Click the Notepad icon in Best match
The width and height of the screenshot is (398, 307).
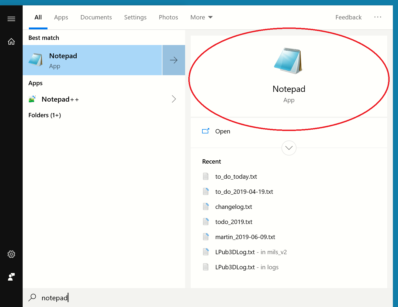[36, 60]
